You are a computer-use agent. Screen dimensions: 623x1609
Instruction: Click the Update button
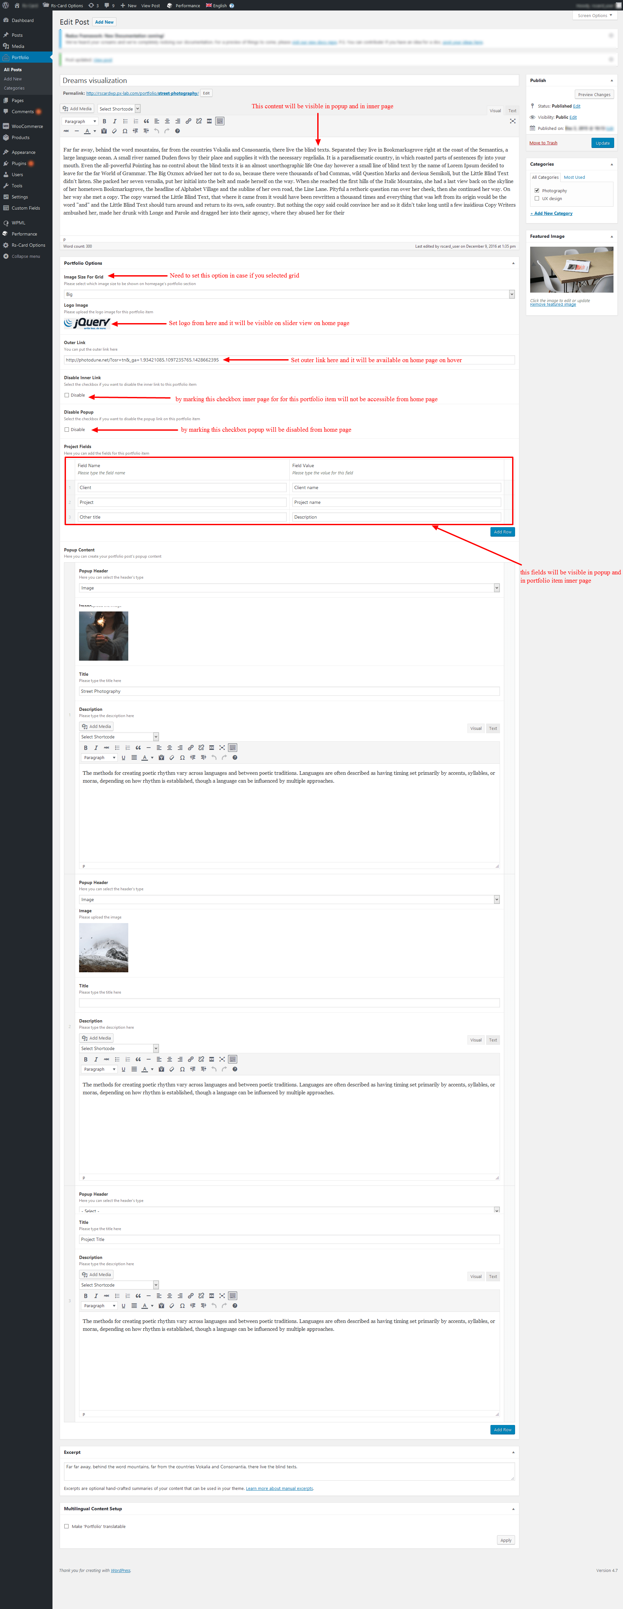point(602,143)
